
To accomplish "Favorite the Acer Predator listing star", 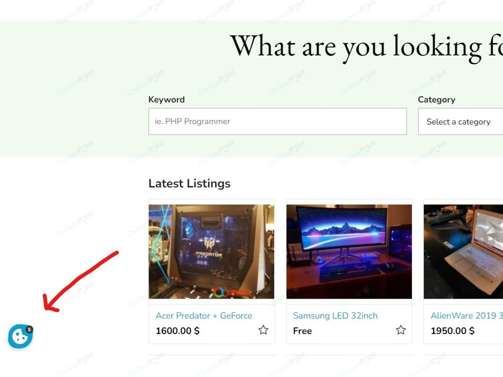I will click(263, 330).
